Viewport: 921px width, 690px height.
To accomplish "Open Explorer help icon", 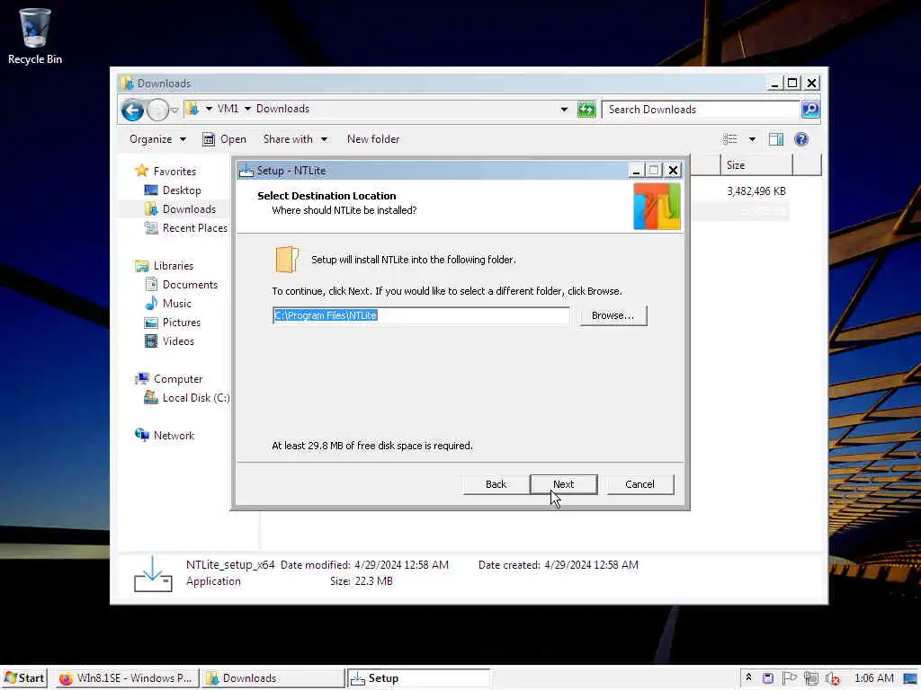I will tap(801, 139).
